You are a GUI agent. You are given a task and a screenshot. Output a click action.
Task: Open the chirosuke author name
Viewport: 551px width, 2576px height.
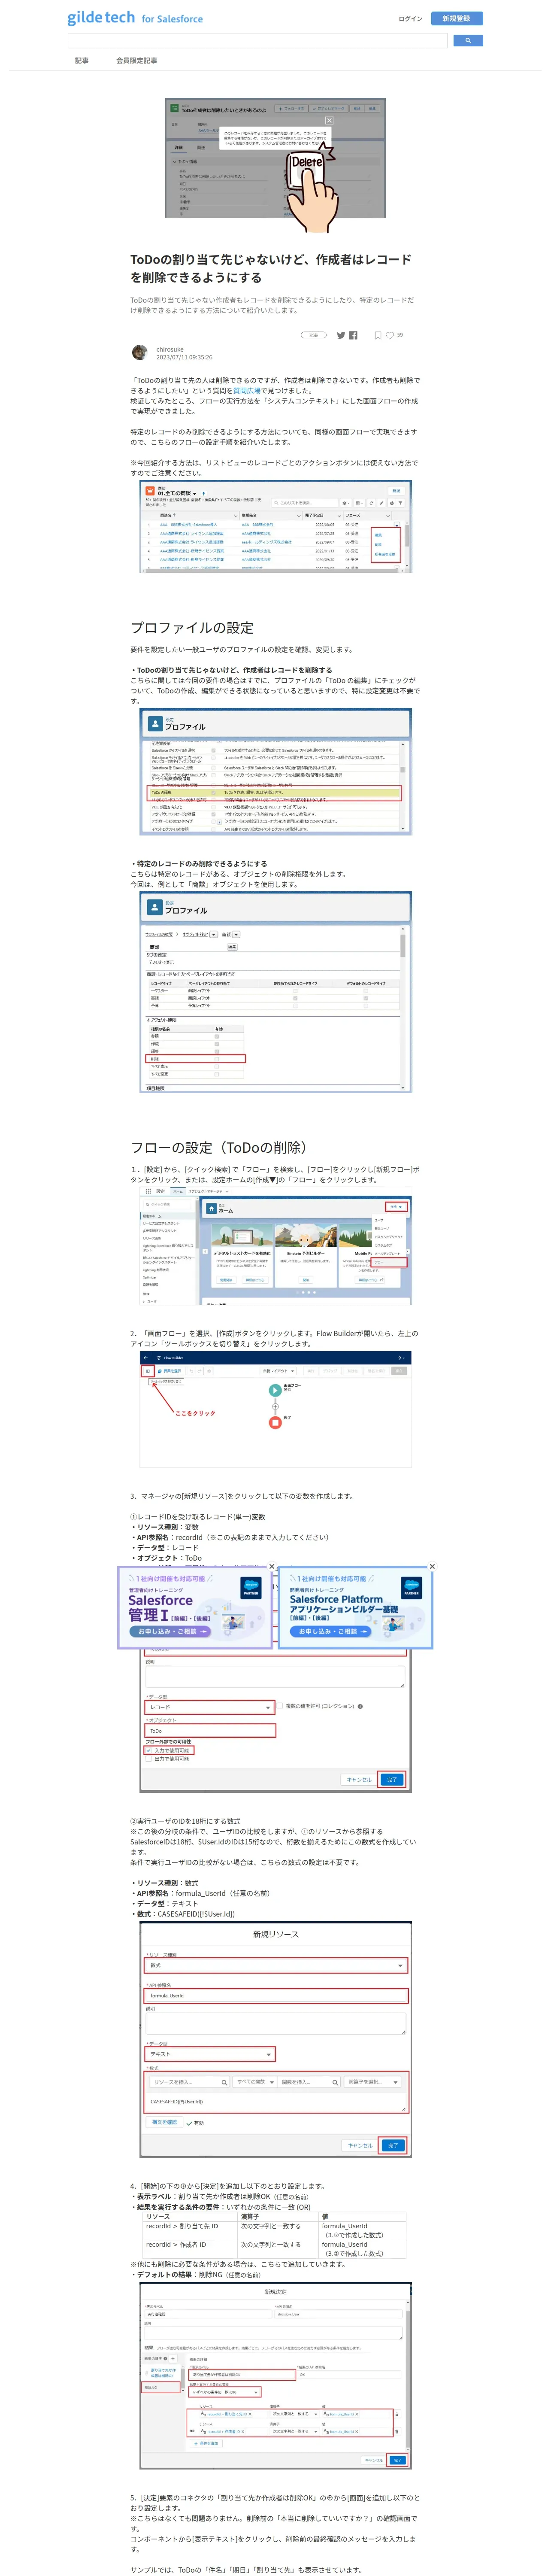pyautogui.click(x=169, y=350)
